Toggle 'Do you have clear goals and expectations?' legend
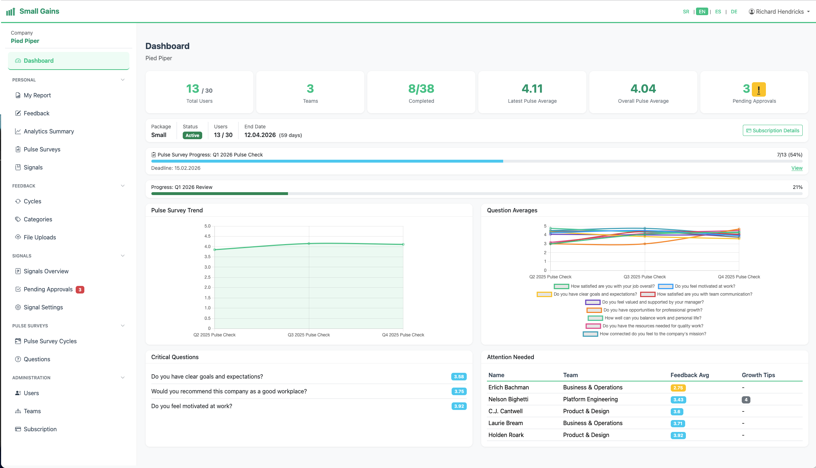This screenshot has width=816, height=468. (587, 294)
